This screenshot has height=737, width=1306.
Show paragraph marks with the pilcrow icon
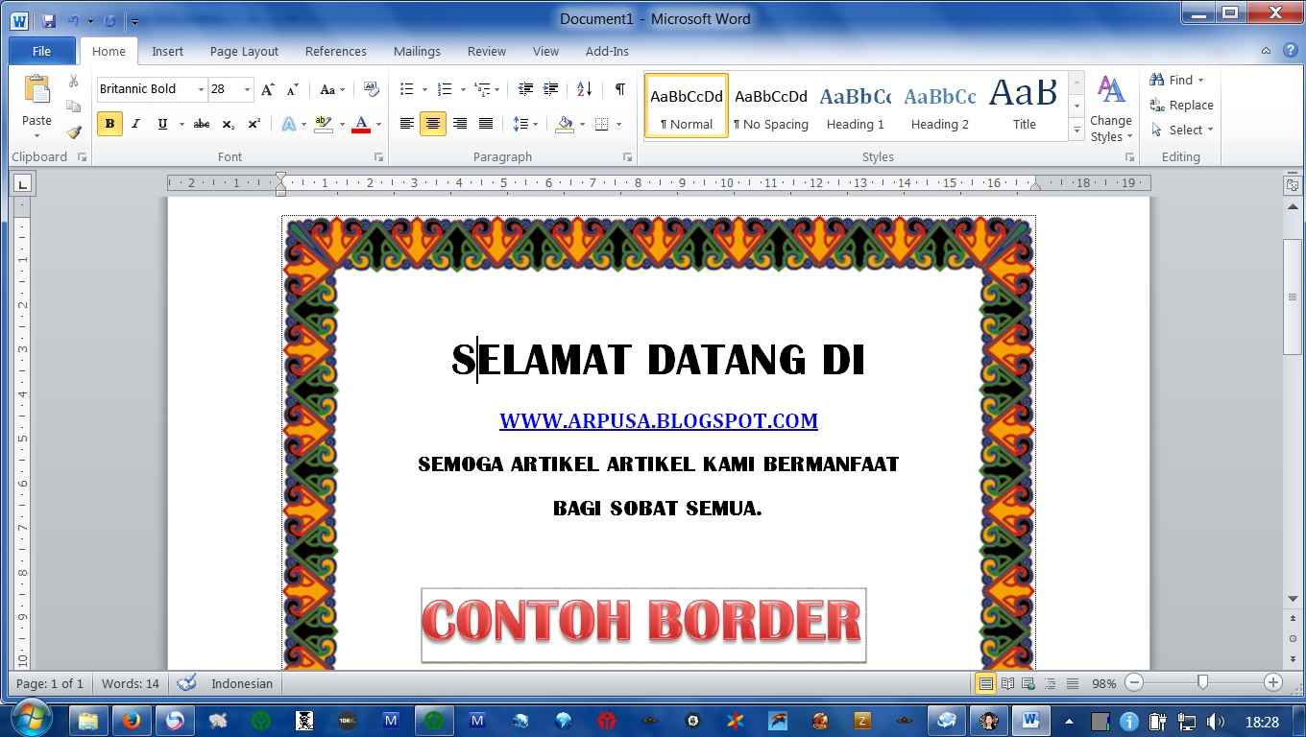tap(619, 88)
